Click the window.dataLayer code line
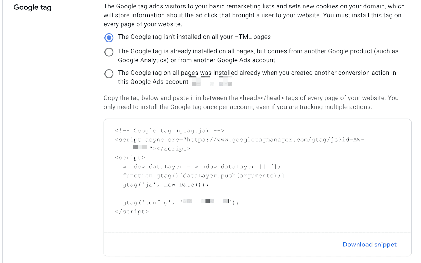421x263 pixels. point(202,167)
